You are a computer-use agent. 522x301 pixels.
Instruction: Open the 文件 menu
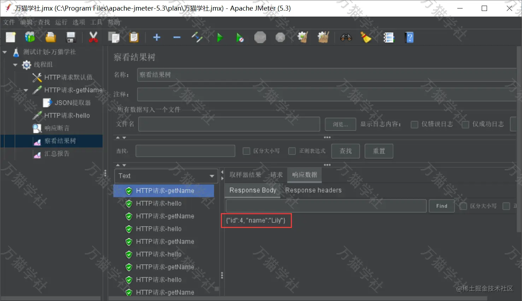click(9, 22)
